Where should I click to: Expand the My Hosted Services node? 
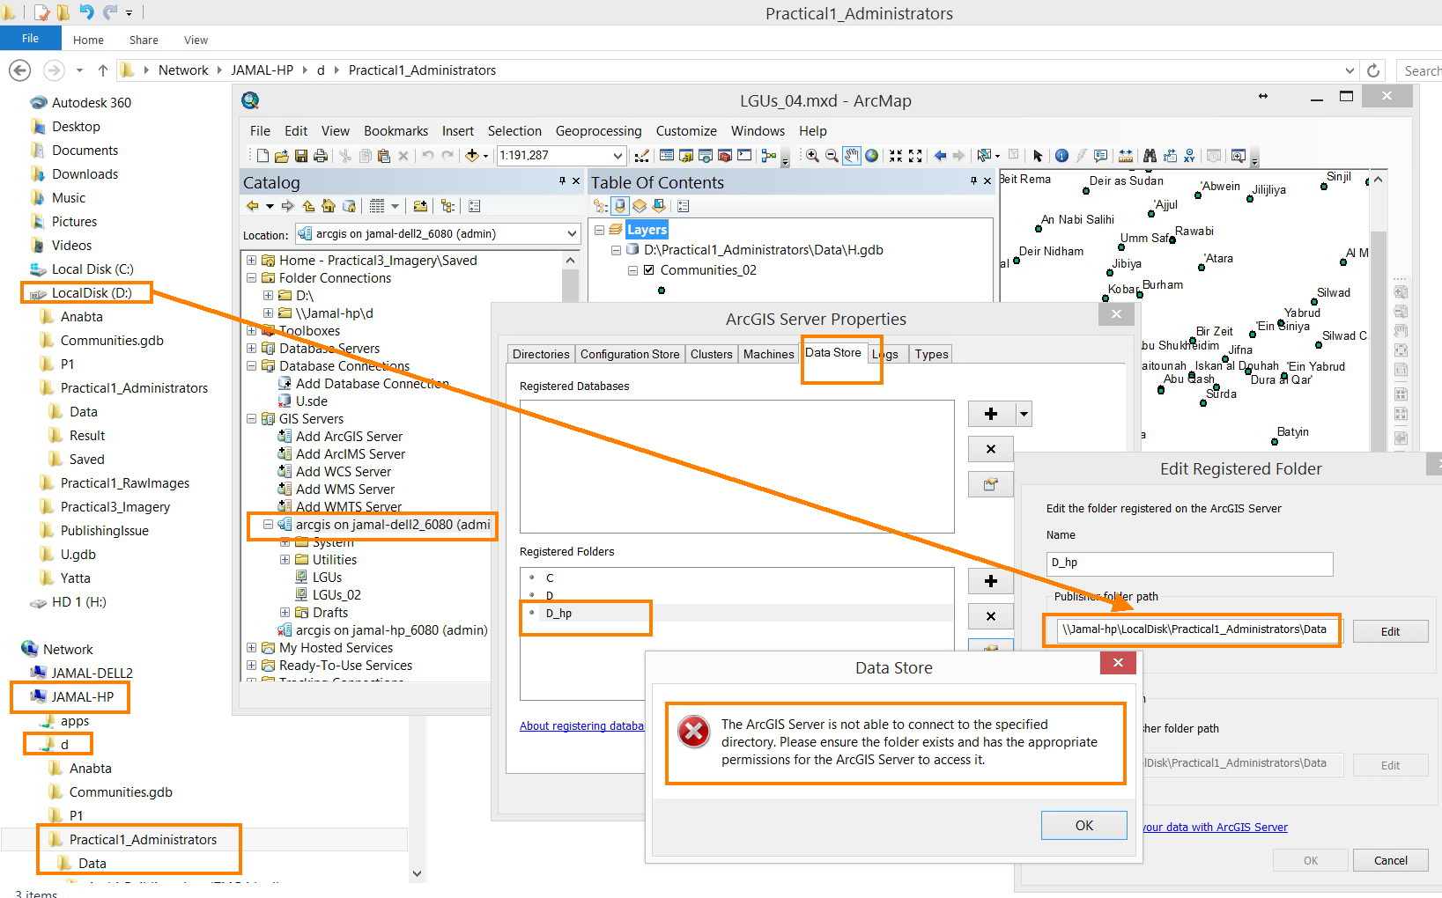pos(252,648)
